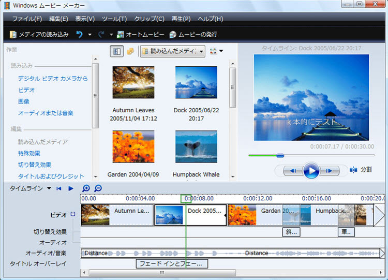Open the Play (再生) menu
388x280 pixels.
point(181,19)
